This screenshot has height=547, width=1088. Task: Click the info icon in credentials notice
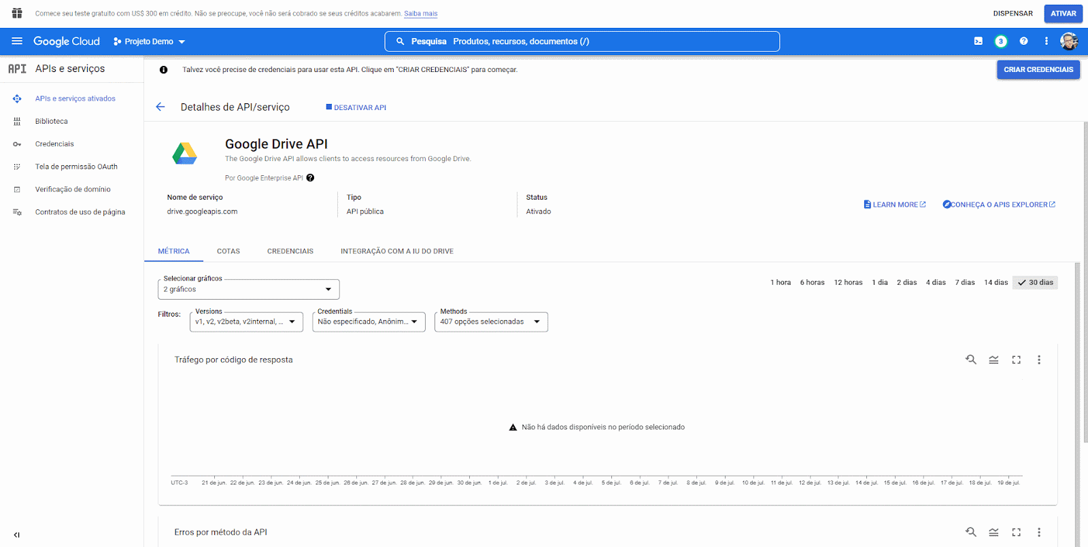[x=163, y=69]
